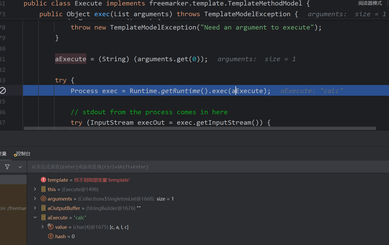Click the [c, a, l, c] array value

click(119, 227)
